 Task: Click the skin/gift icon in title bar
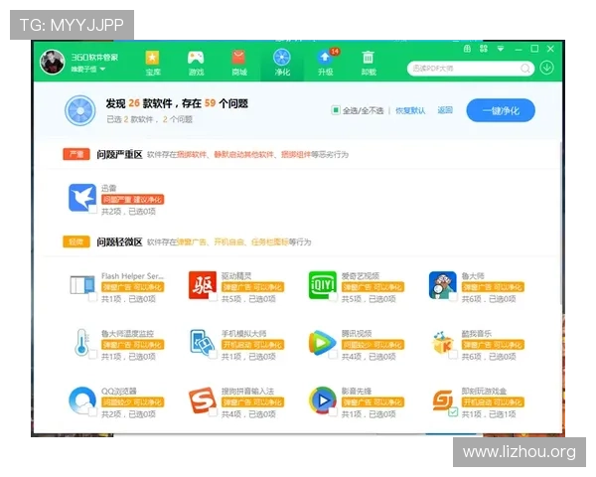click(467, 49)
